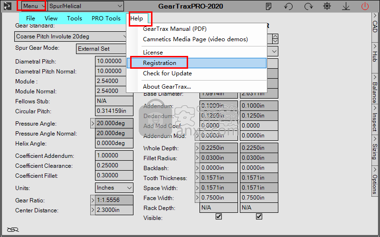380x237 pixels.
Task: Toggle the left column Visible checkbox
Action: pyautogui.click(x=218, y=216)
